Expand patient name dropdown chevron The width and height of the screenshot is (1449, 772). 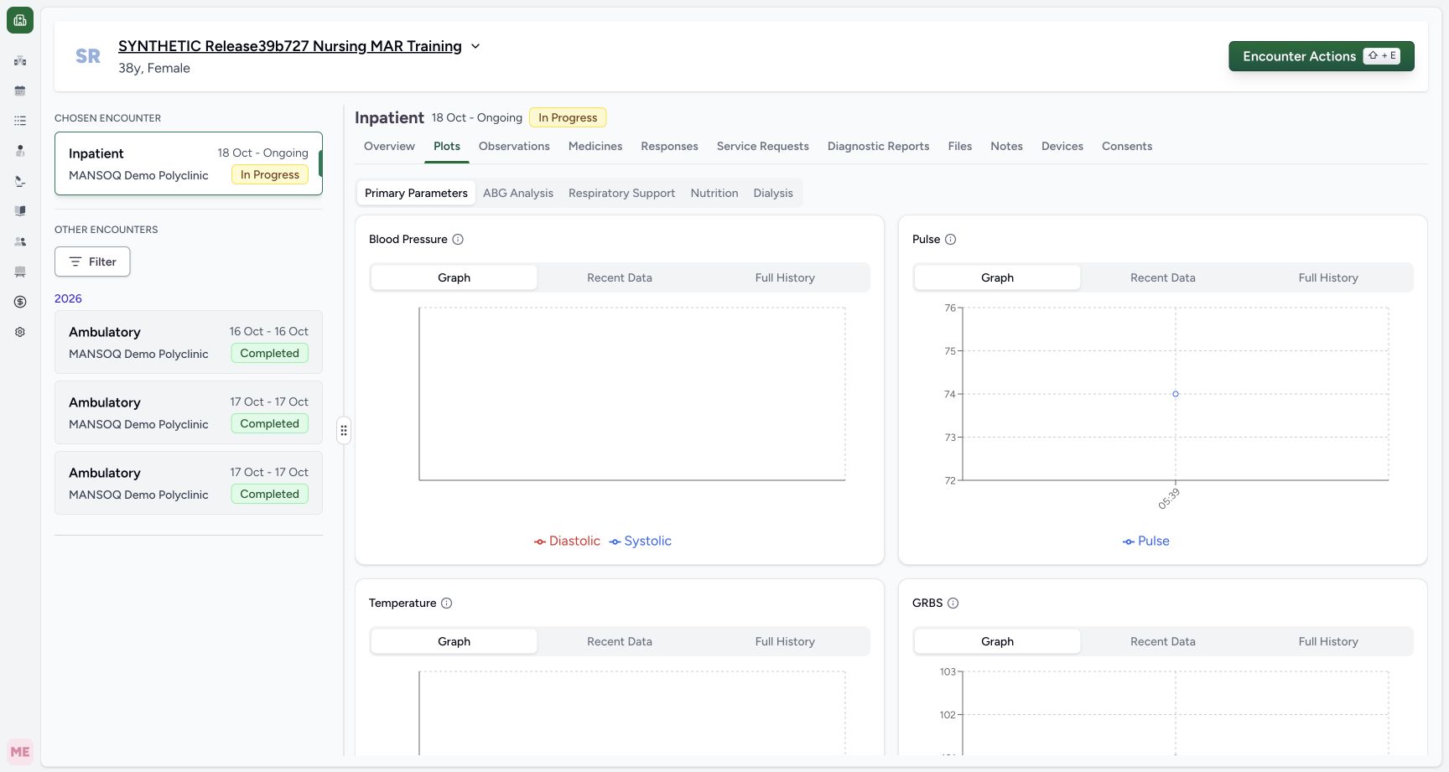[475, 46]
